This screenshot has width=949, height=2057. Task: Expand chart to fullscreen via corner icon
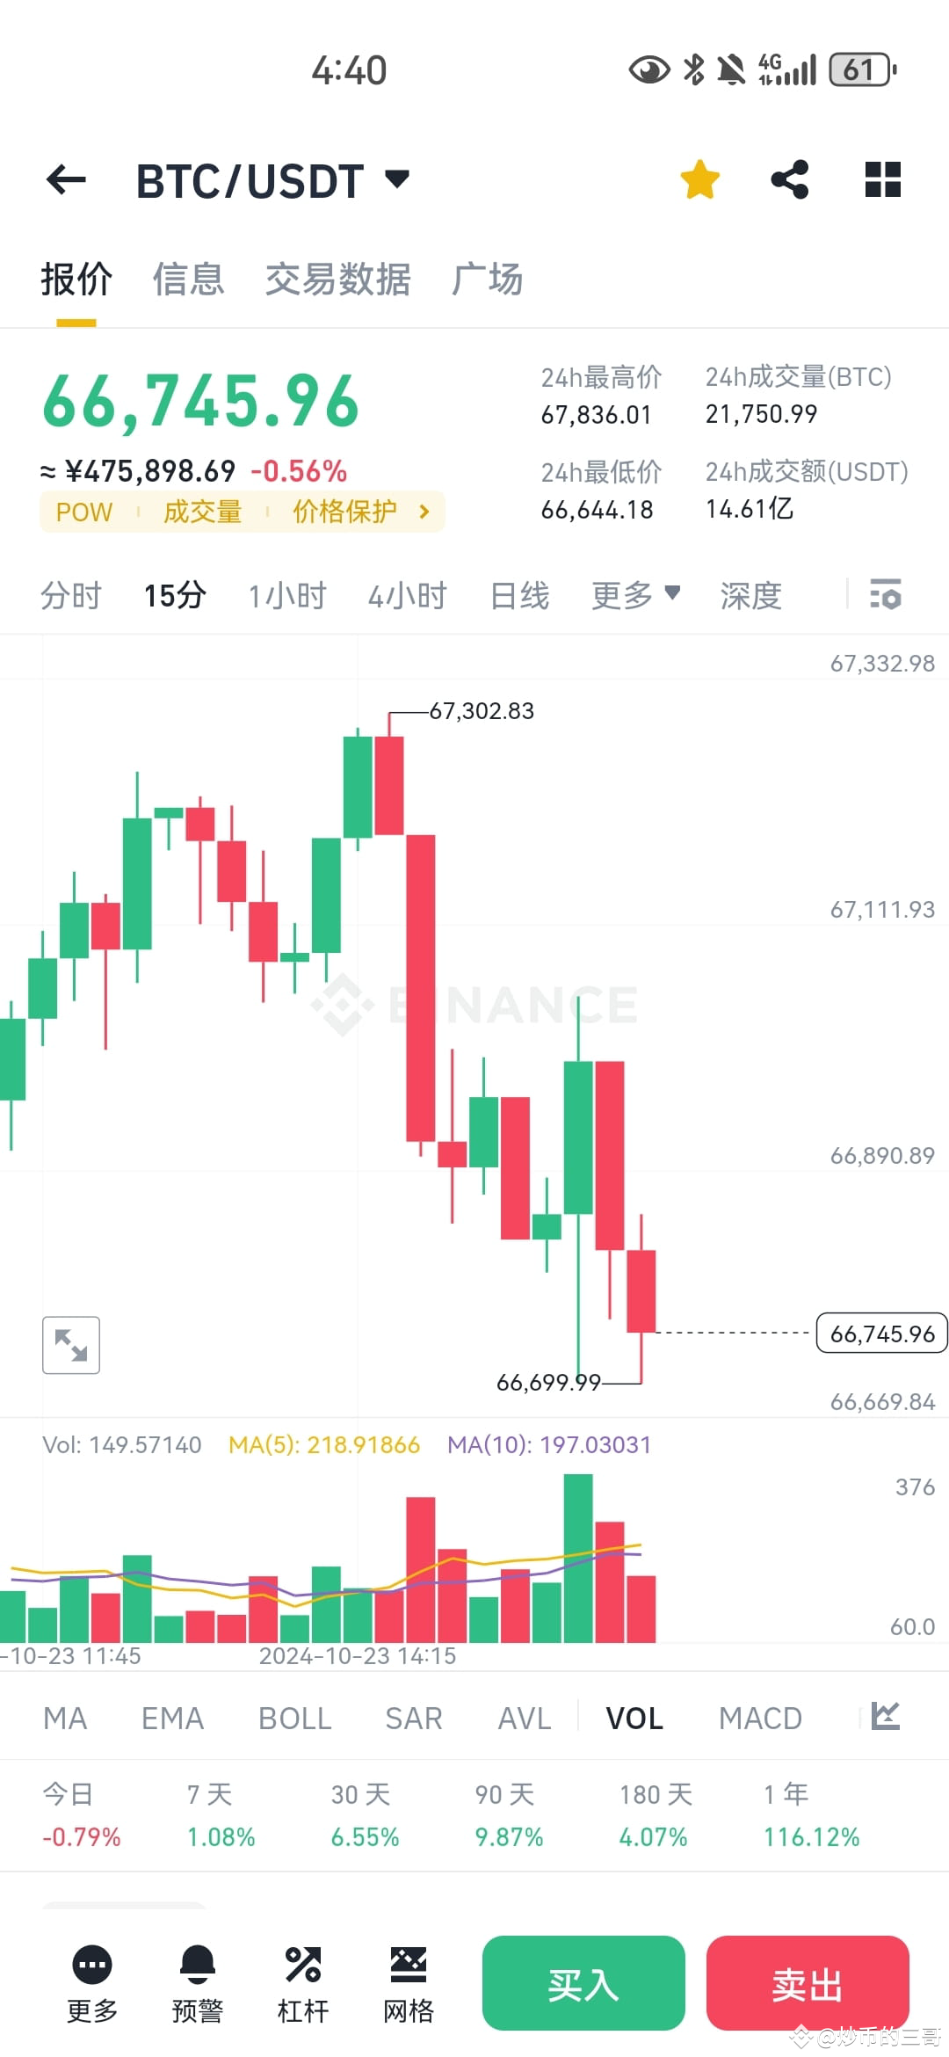pyautogui.click(x=70, y=1344)
